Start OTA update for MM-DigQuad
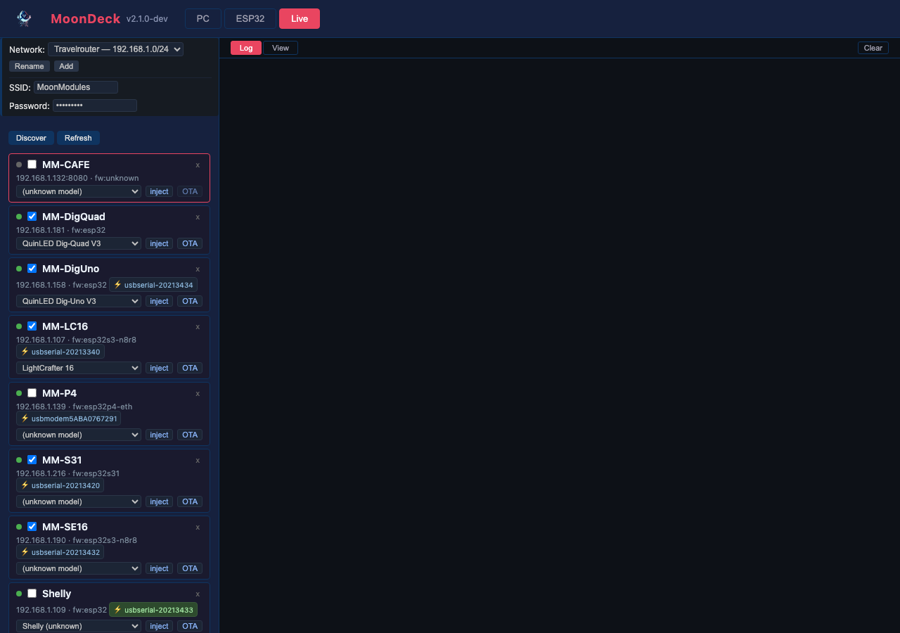 (190, 243)
